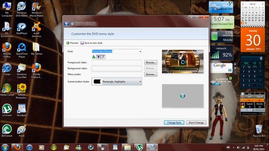Browse for menu audio file
This screenshot has height=151, width=269.
coord(151,74)
